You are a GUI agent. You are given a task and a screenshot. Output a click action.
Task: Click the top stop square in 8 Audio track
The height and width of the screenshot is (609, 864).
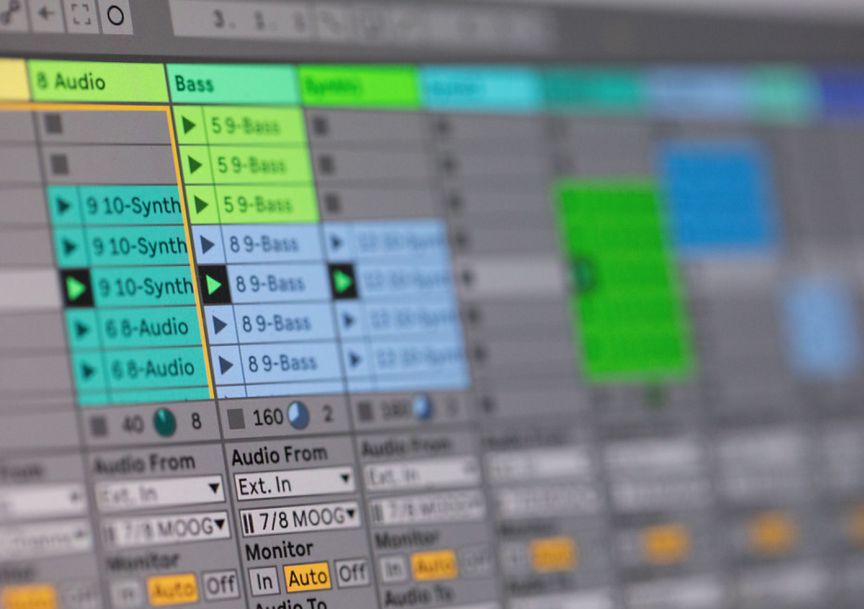(x=53, y=124)
